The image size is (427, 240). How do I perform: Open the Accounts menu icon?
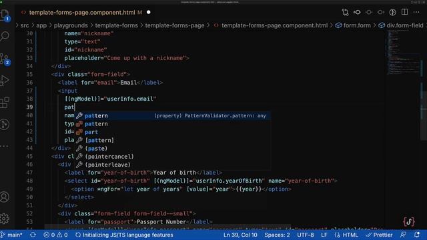tap(5, 197)
